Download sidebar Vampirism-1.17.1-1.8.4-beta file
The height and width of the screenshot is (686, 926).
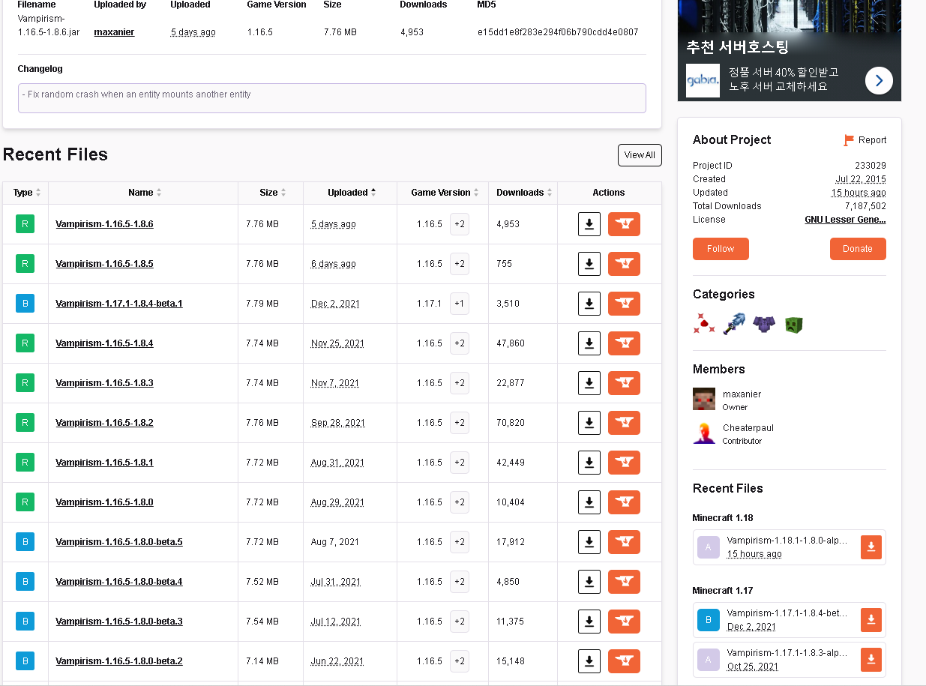pyautogui.click(x=871, y=620)
